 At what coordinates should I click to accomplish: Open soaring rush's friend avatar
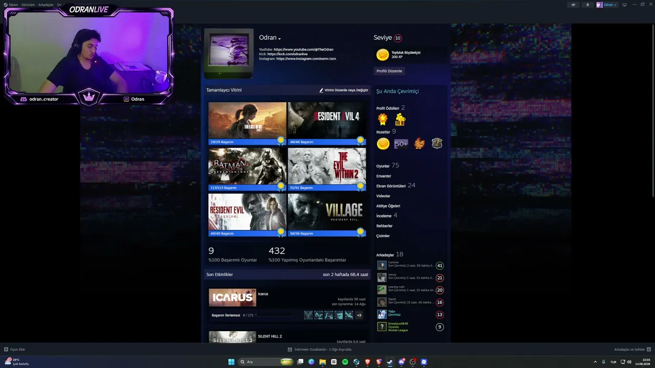pos(382,290)
